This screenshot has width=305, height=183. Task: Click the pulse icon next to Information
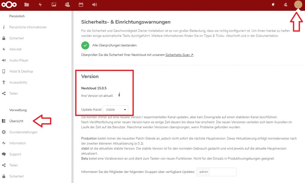[4, 143]
